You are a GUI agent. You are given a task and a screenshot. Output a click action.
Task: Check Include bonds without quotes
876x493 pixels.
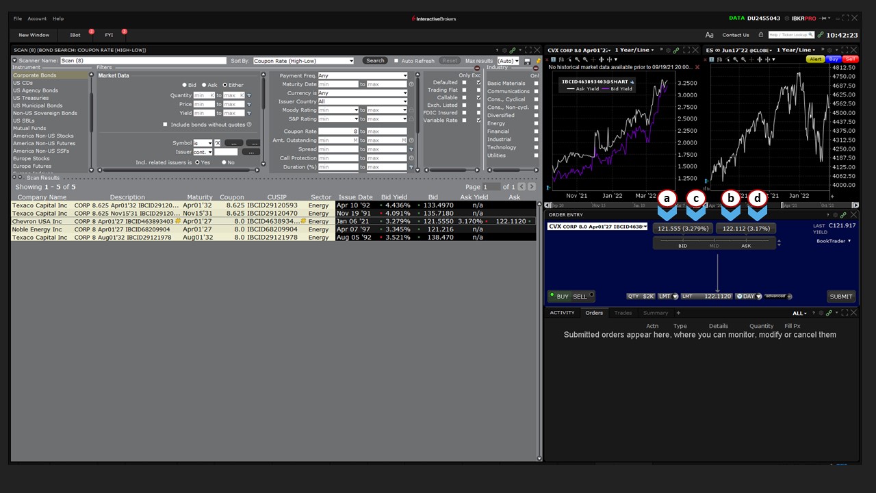(165, 125)
